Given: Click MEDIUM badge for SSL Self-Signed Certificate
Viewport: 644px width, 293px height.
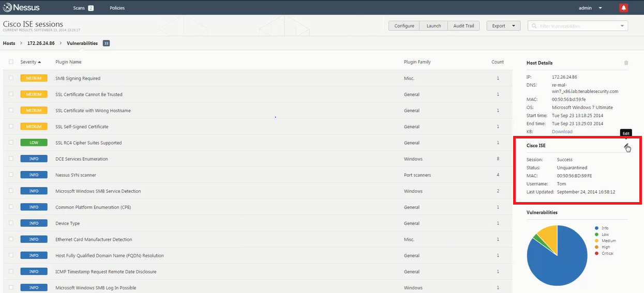Looking at the screenshot, I should pyautogui.click(x=34, y=127).
